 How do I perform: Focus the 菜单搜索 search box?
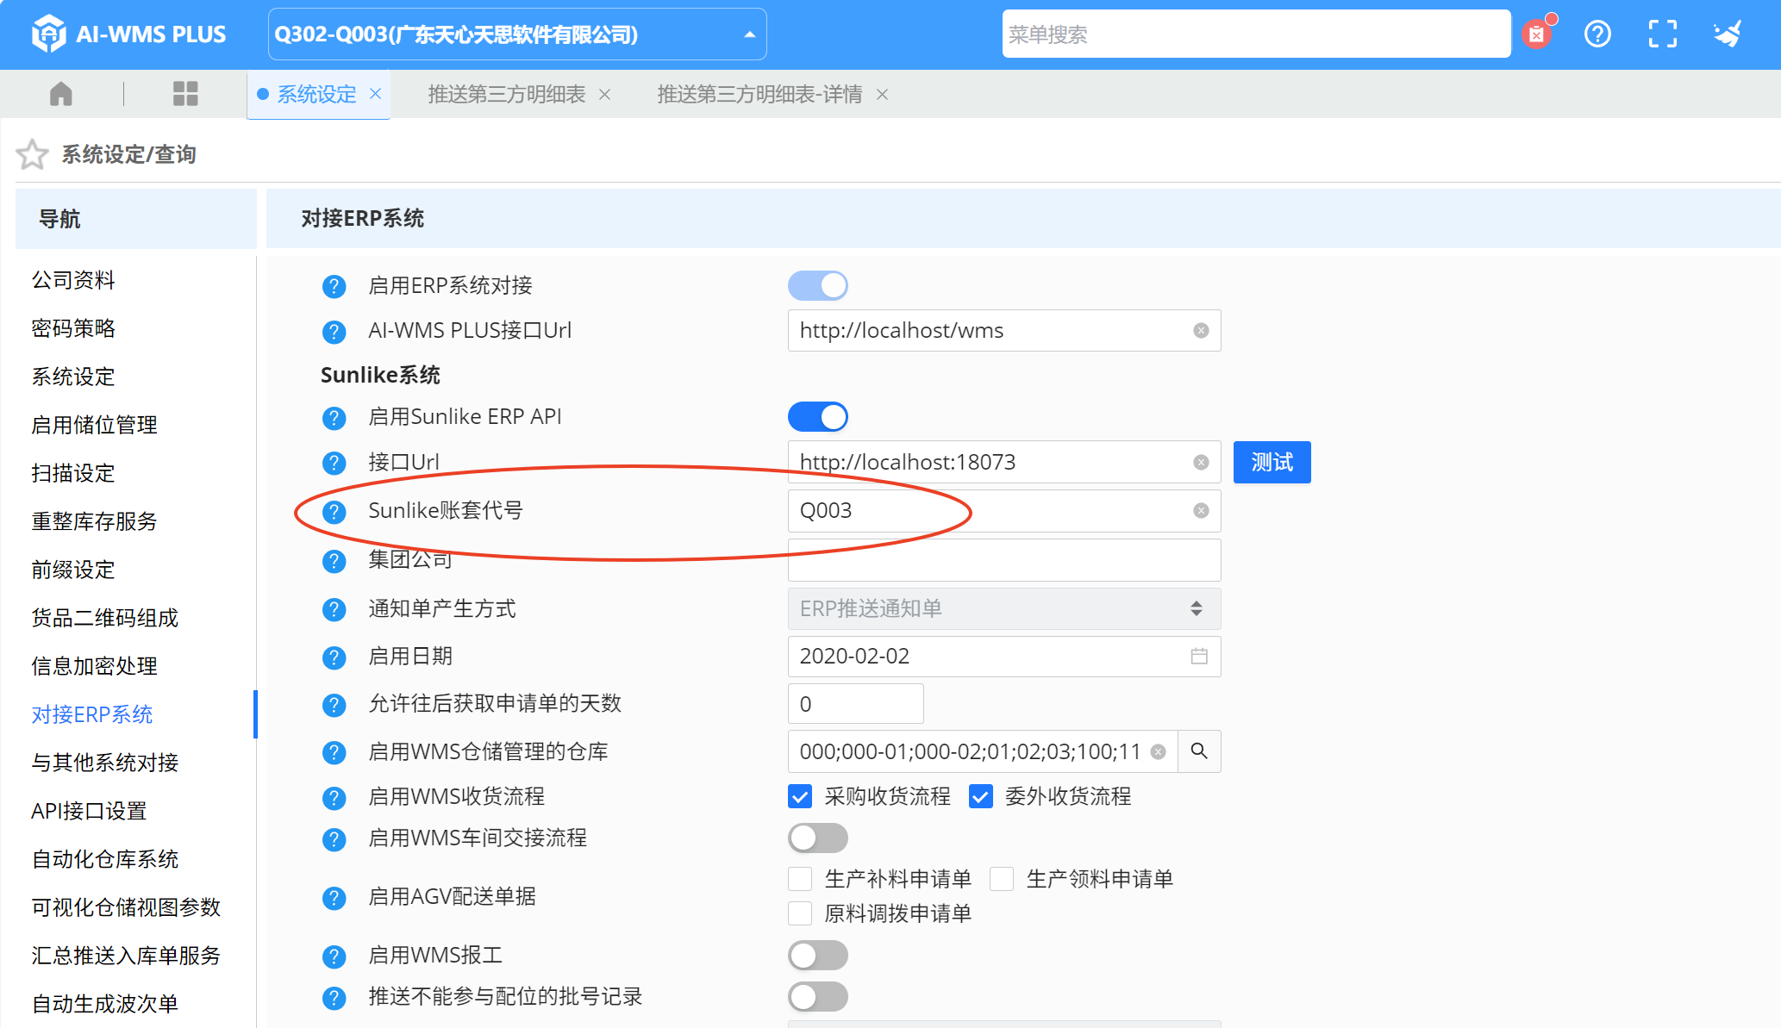point(1256,34)
